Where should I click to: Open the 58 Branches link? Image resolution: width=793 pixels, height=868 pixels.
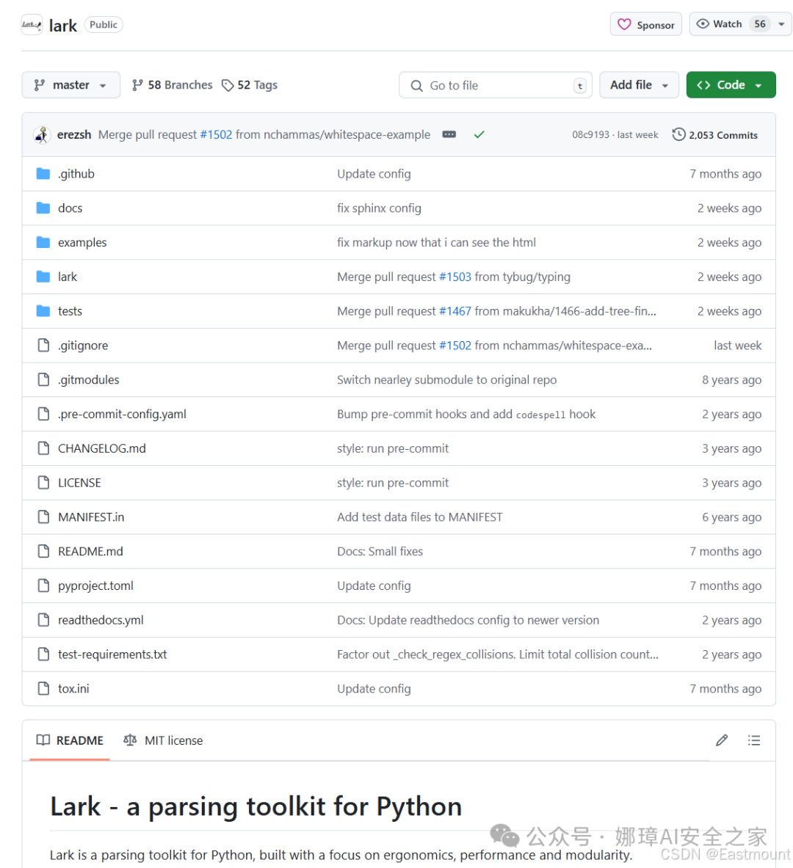click(x=173, y=84)
